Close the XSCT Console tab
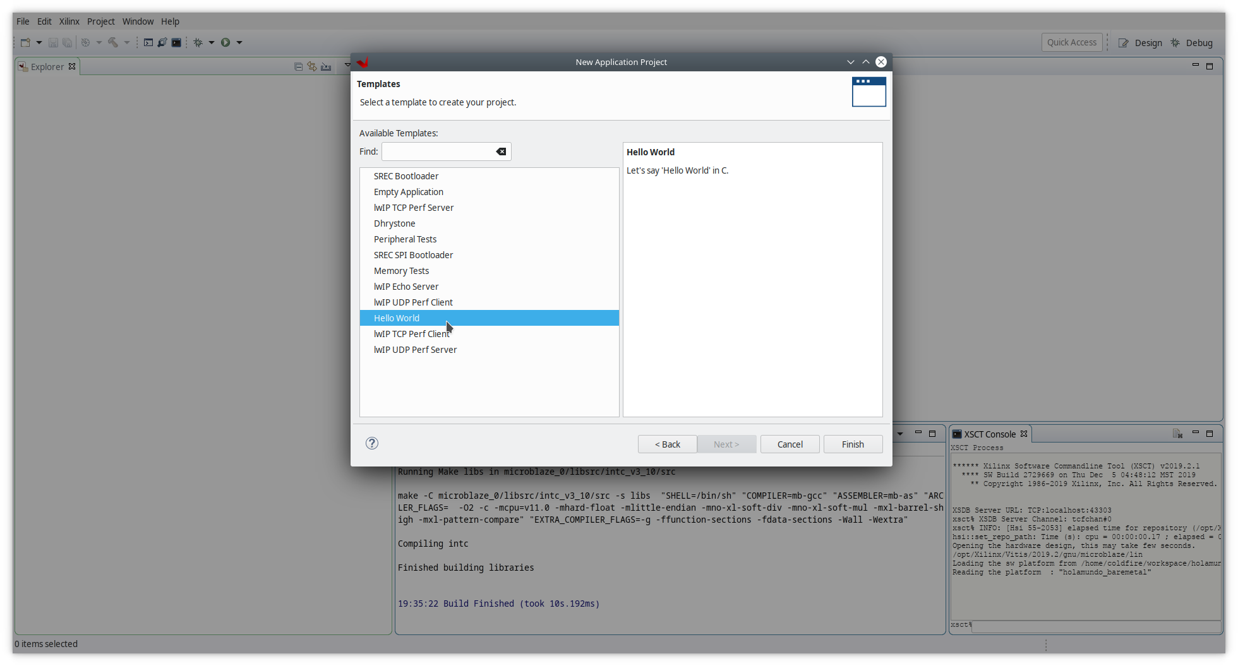 coord(1024,434)
